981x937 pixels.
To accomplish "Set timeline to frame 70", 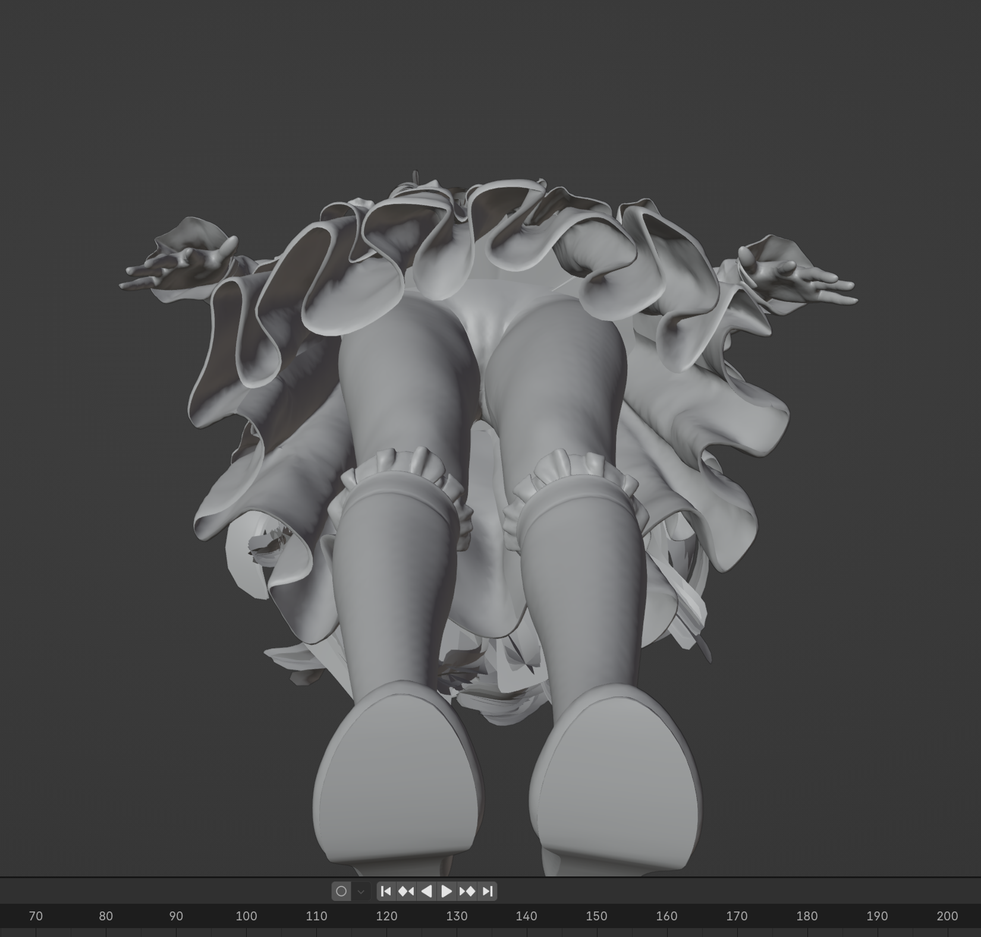I will 36,916.
